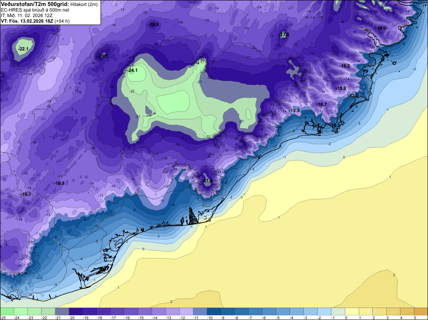The width and height of the screenshot is (428, 320).
Task: Click the 'EC-HRES spá brúuð á 500m net' line
Action: point(35,10)
